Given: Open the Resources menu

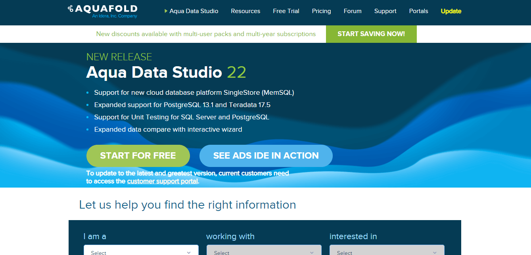Looking at the screenshot, I should 245,11.
